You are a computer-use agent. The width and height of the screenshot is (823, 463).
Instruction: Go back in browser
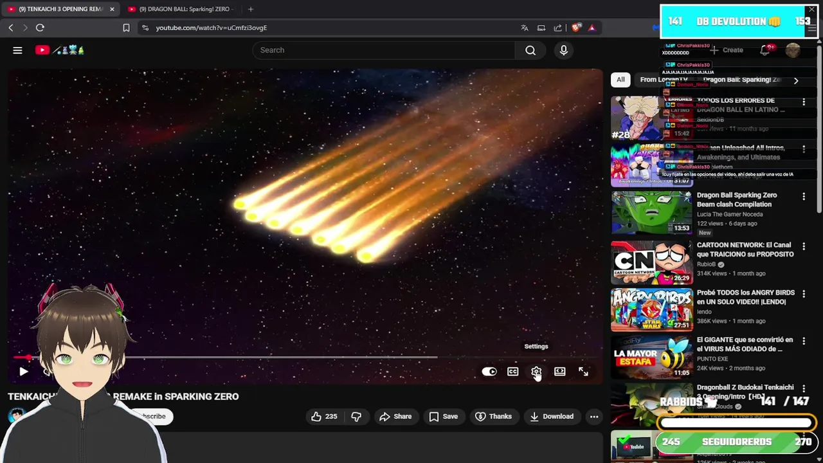pyautogui.click(x=10, y=28)
